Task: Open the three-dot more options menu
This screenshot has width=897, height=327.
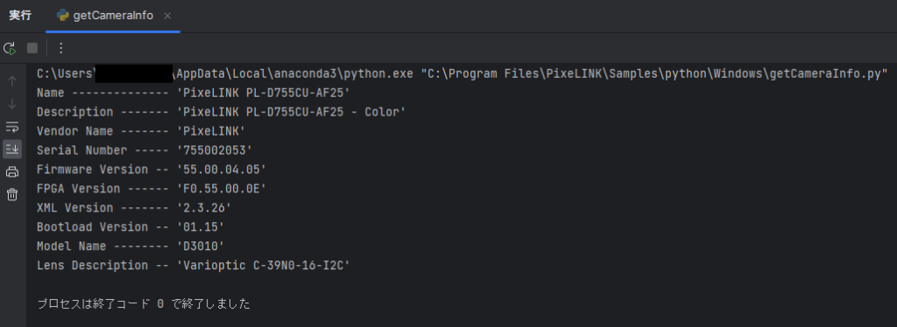Action: point(61,48)
